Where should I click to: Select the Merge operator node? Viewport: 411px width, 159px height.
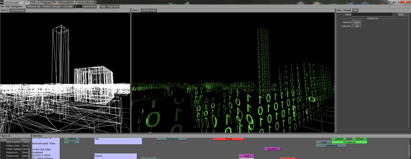229,139
